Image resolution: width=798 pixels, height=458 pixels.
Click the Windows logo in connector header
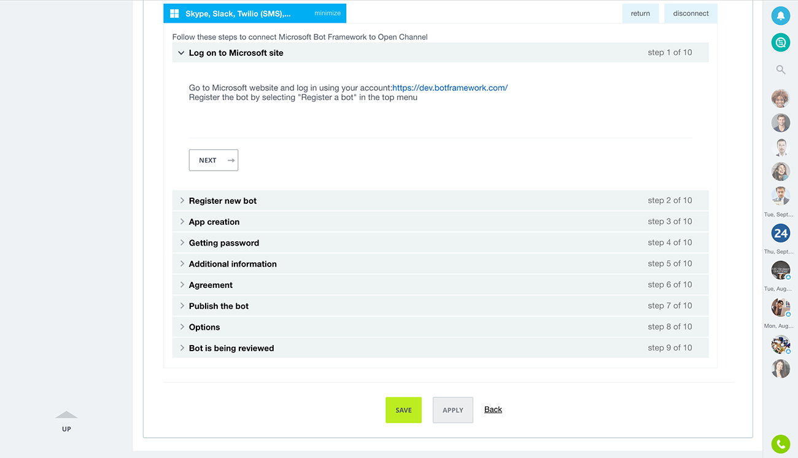(x=174, y=14)
